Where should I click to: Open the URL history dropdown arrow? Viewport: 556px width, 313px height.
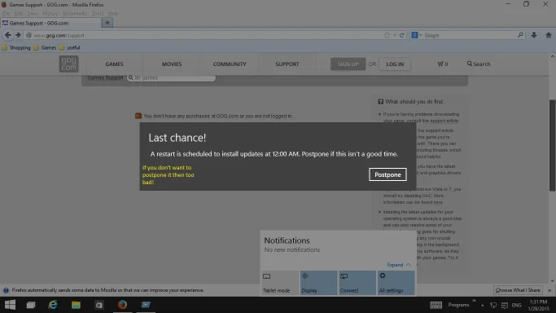tap(395, 35)
